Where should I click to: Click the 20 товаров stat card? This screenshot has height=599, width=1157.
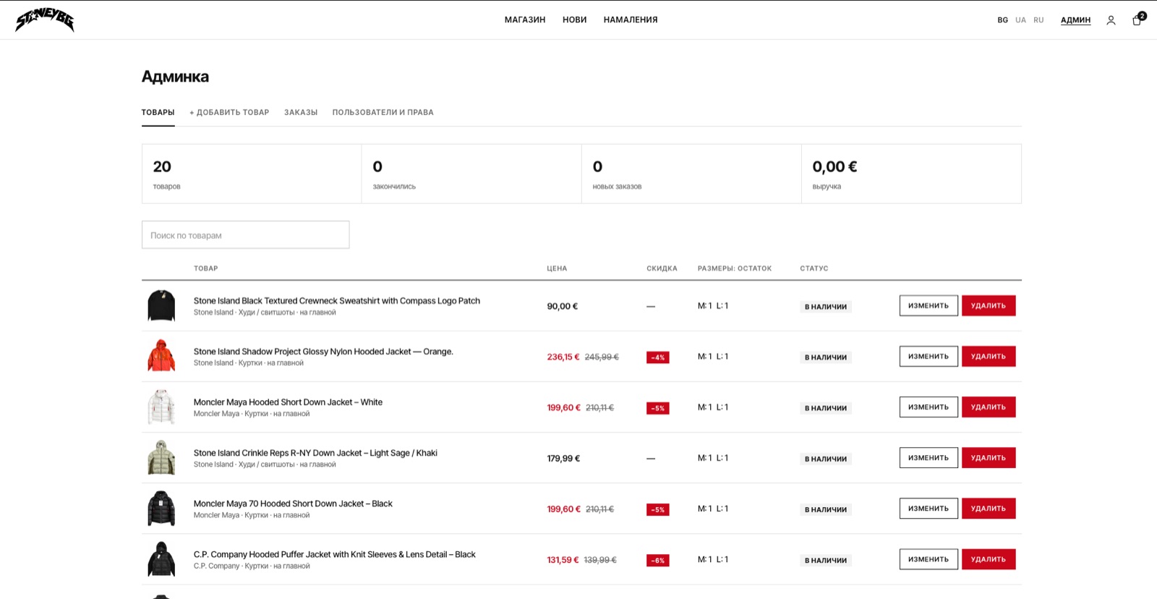point(252,174)
